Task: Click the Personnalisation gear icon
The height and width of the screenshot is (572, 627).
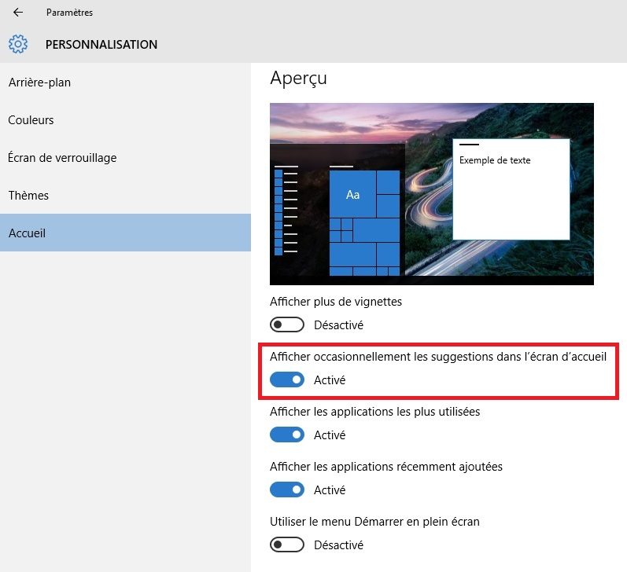Action: [18, 44]
